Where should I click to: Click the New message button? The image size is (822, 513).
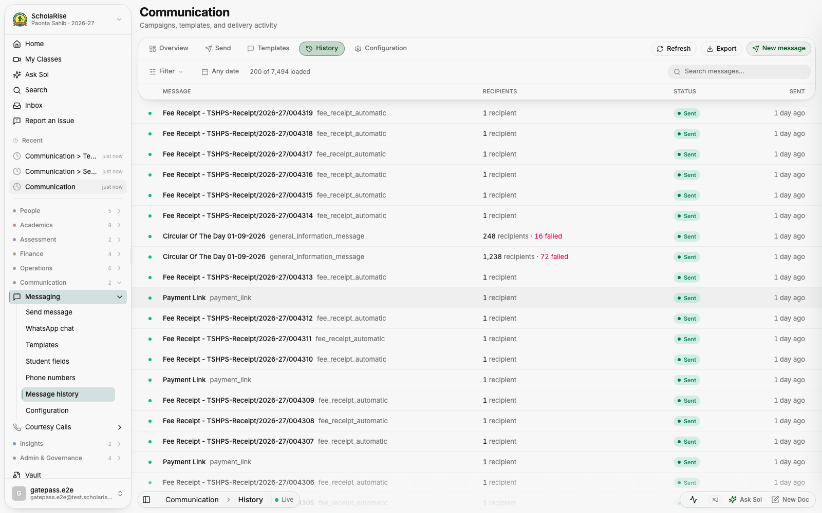[779, 49]
